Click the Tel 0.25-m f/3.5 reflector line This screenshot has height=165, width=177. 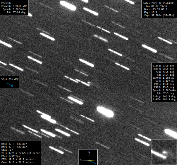[x=21, y=153]
